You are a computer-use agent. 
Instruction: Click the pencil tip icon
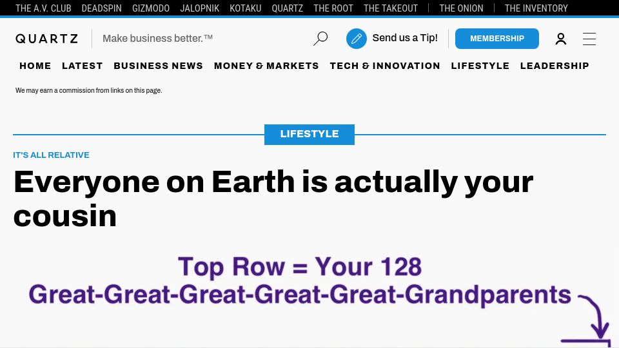[x=356, y=39]
